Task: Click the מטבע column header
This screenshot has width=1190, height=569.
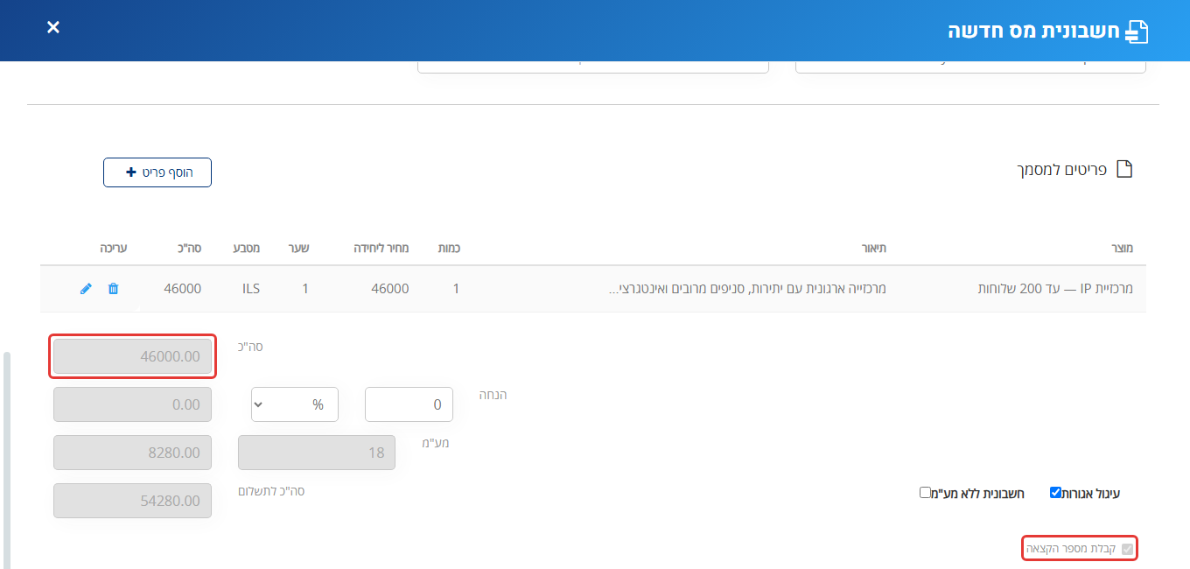Action: pyautogui.click(x=246, y=248)
